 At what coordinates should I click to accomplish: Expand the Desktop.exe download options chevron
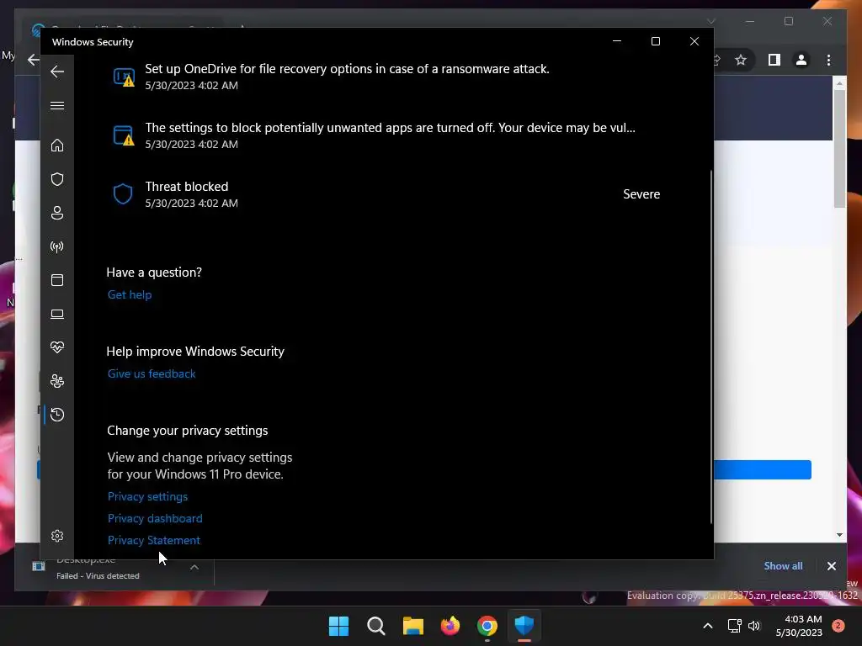tap(194, 567)
